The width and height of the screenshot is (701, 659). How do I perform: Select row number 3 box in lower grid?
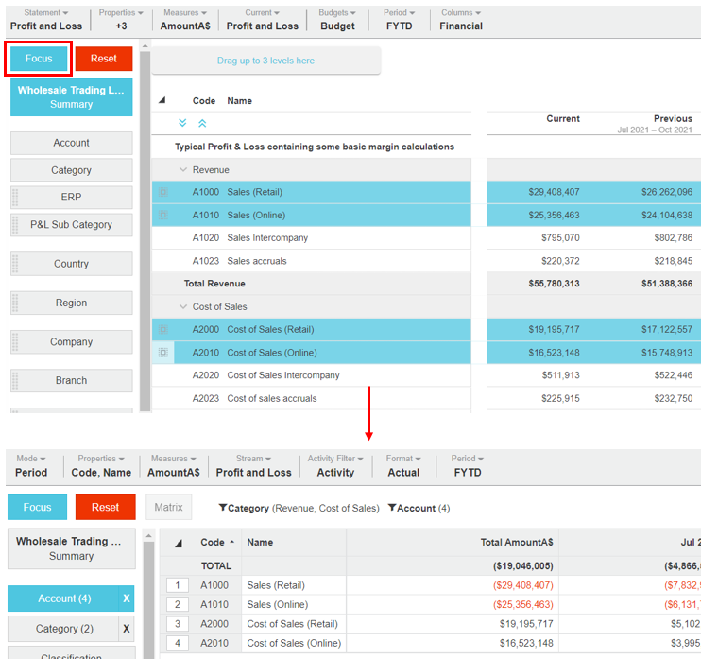pyautogui.click(x=179, y=624)
